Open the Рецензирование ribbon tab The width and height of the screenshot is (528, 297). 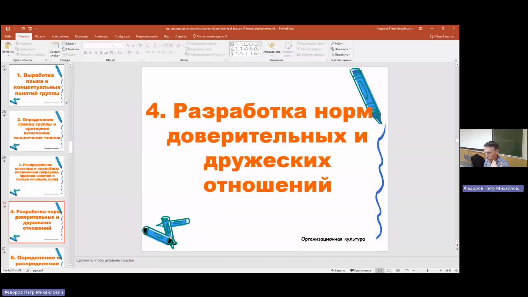click(147, 36)
